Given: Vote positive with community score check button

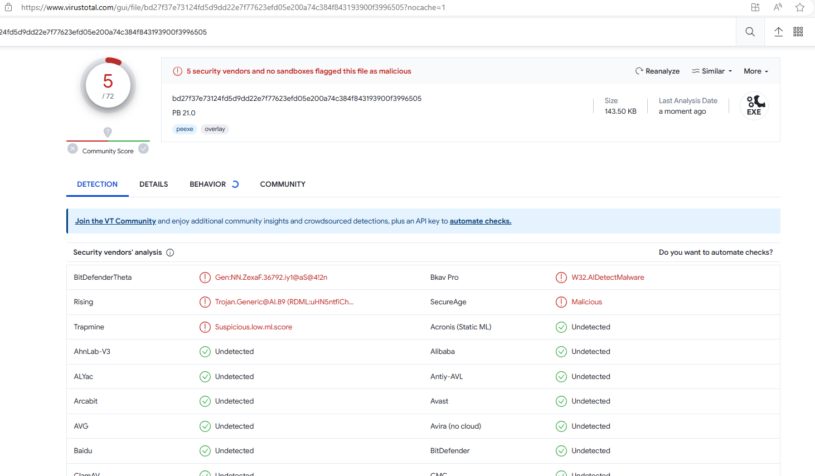Looking at the screenshot, I should [x=143, y=149].
